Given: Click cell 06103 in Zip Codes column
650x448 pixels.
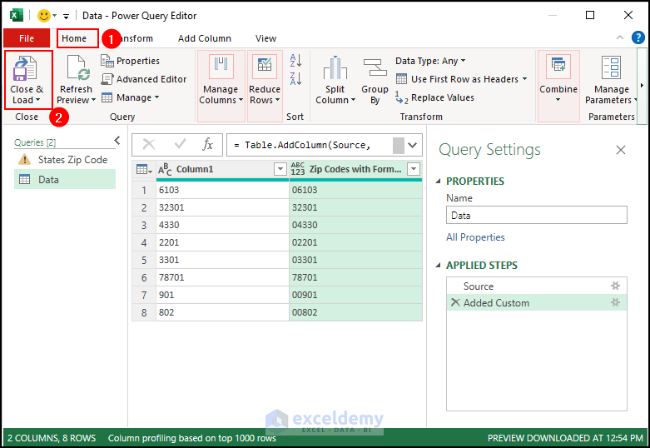Looking at the screenshot, I should pos(355,190).
